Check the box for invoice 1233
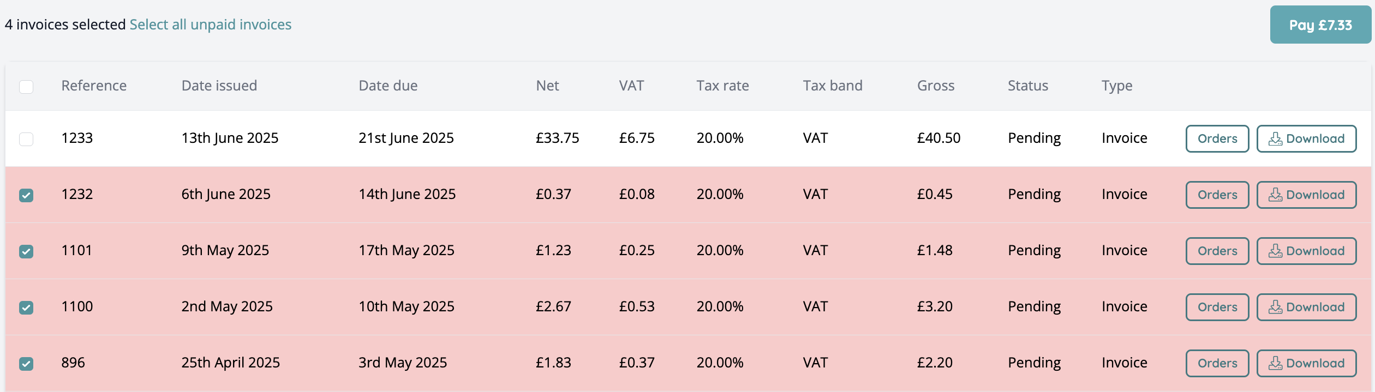Image resolution: width=1375 pixels, height=392 pixels. tap(26, 139)
